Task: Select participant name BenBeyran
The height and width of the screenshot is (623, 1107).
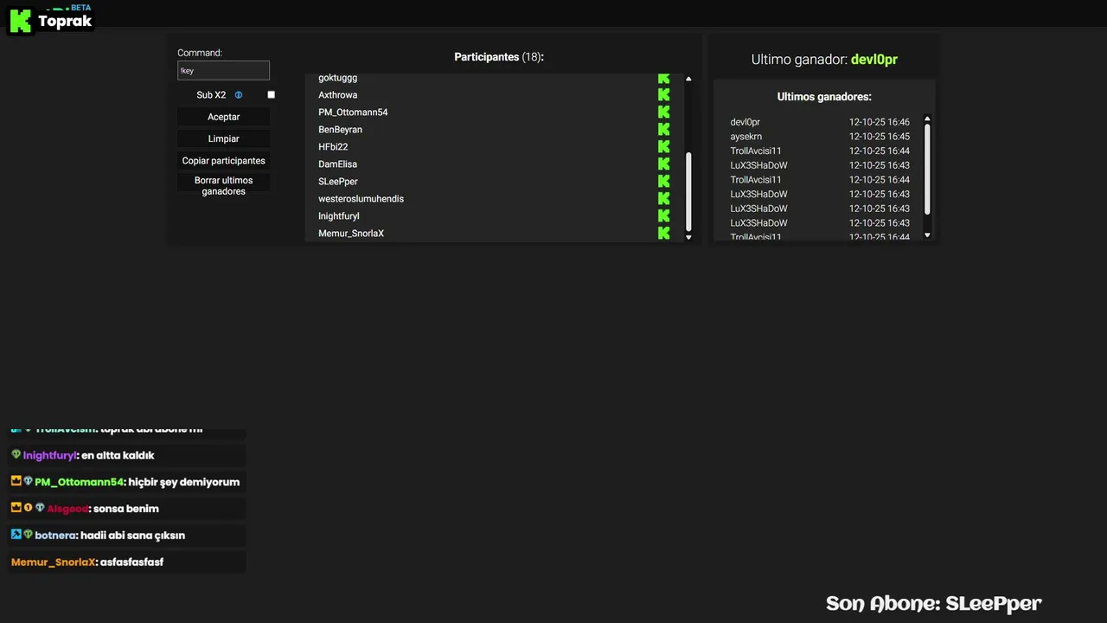Action: click(340, 130)
